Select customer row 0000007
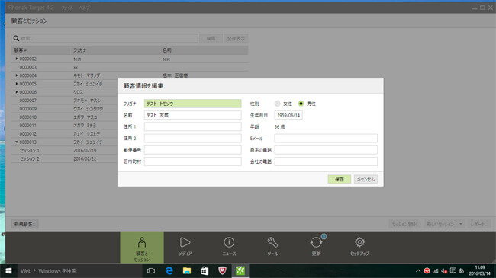The height and width of the screenshot is (278, 496). click(64, 101)
